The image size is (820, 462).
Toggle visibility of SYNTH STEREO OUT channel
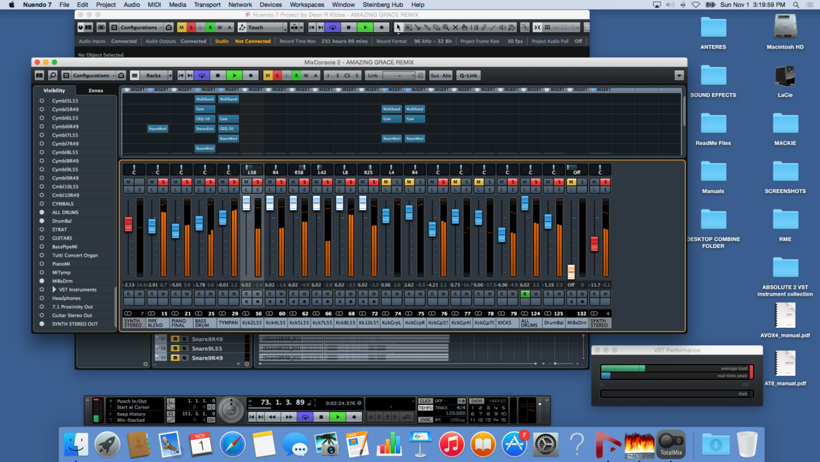pyautogui.click(x=42, y=324)
